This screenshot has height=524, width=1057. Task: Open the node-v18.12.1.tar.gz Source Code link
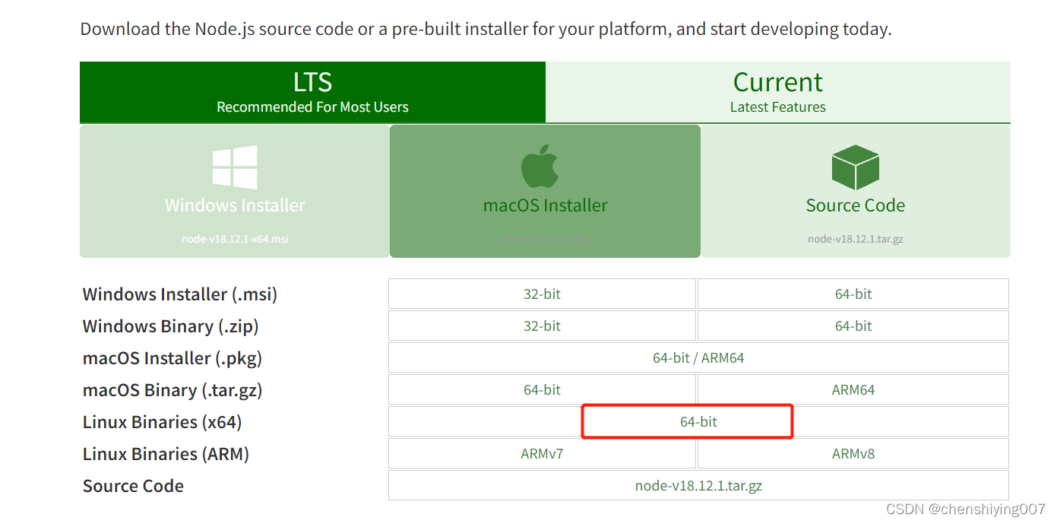click(698, 485)
